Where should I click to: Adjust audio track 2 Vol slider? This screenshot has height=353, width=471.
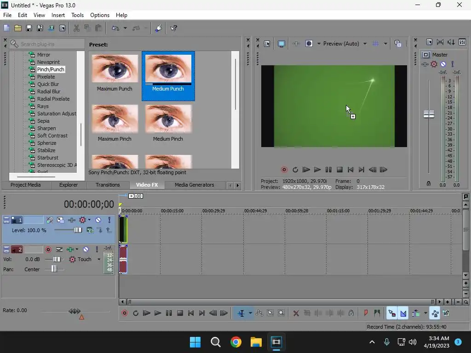point(56,259)
